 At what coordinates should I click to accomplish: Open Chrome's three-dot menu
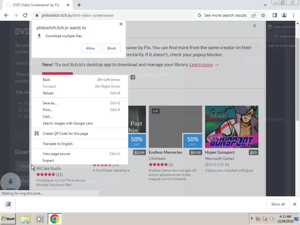(x=294, y=15)
